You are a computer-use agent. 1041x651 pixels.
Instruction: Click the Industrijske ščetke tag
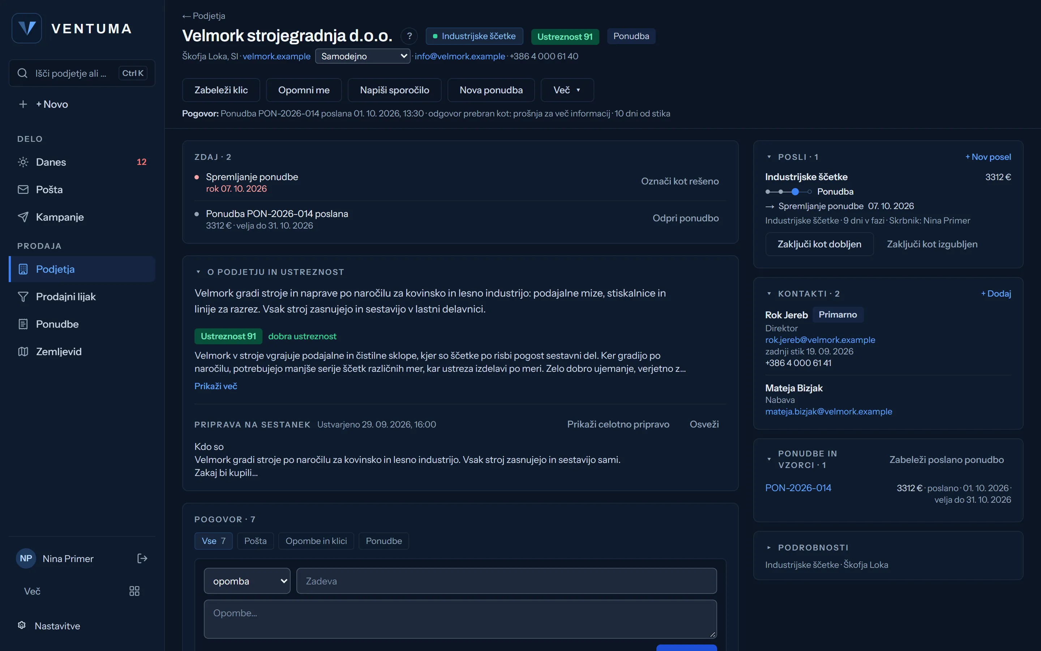pyautogui.click(x=474, y=36)
